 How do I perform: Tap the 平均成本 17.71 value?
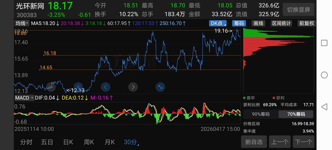(x=309, y=105)
